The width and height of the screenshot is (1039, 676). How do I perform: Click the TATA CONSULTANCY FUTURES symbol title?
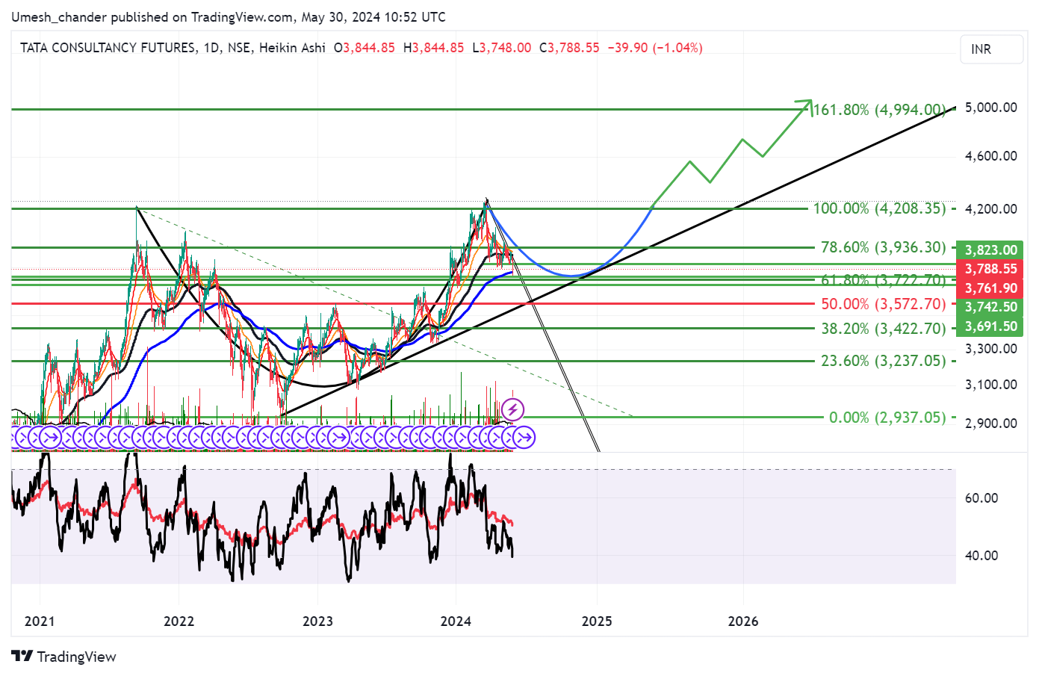[x=108, y=48]
